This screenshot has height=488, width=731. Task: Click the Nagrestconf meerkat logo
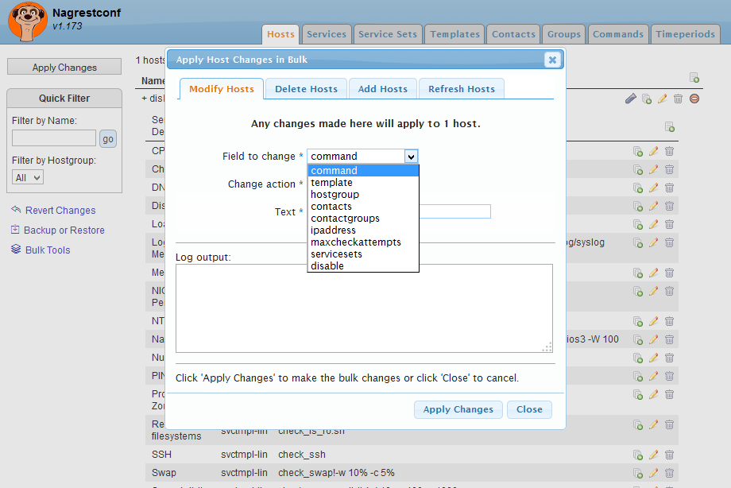tap(27, 21)
